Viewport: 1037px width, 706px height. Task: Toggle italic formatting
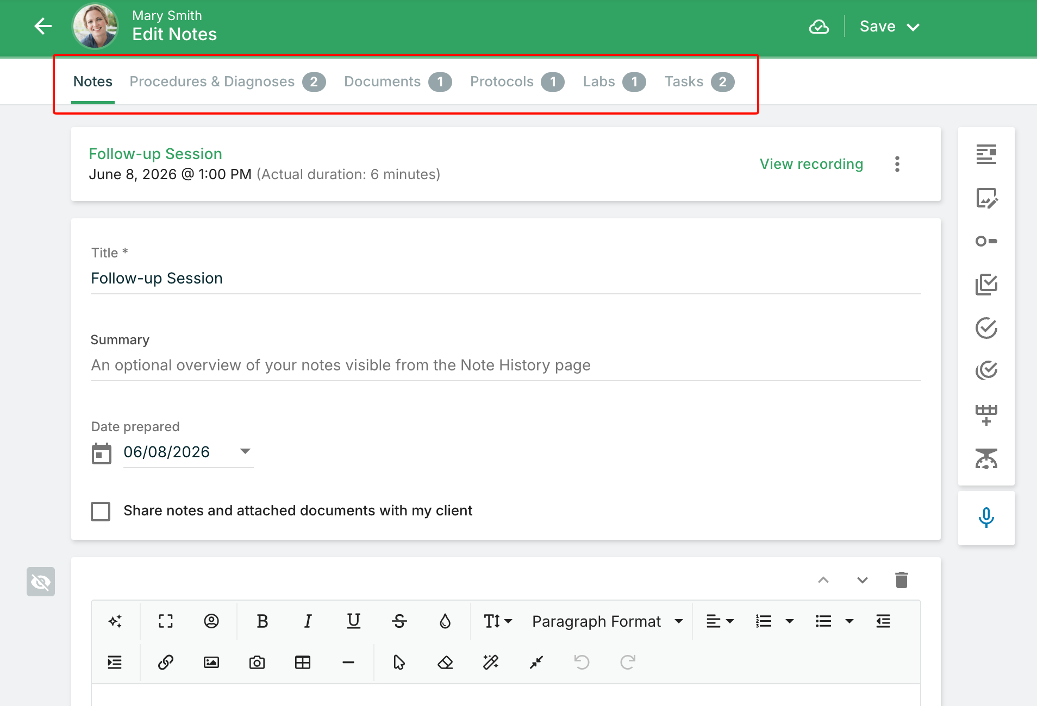point(308,621)
